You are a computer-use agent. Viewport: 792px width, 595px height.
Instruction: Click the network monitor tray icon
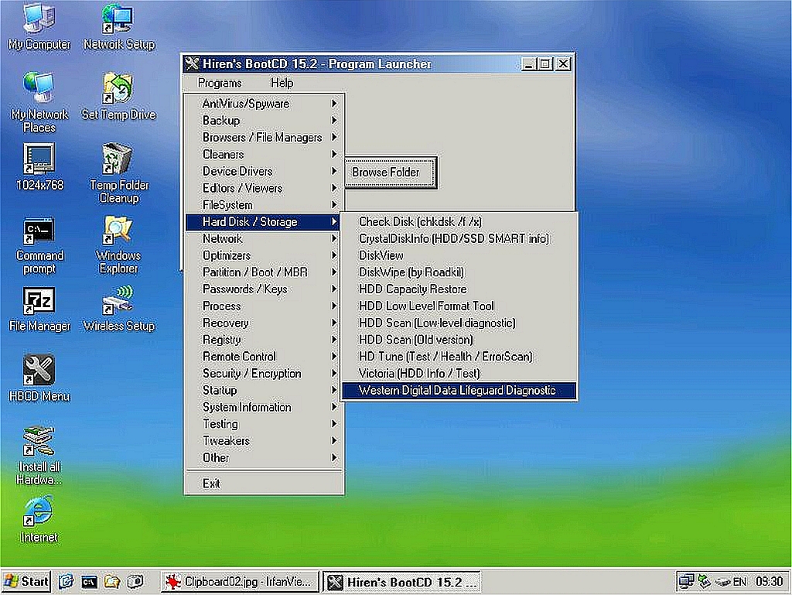point(687,582)
